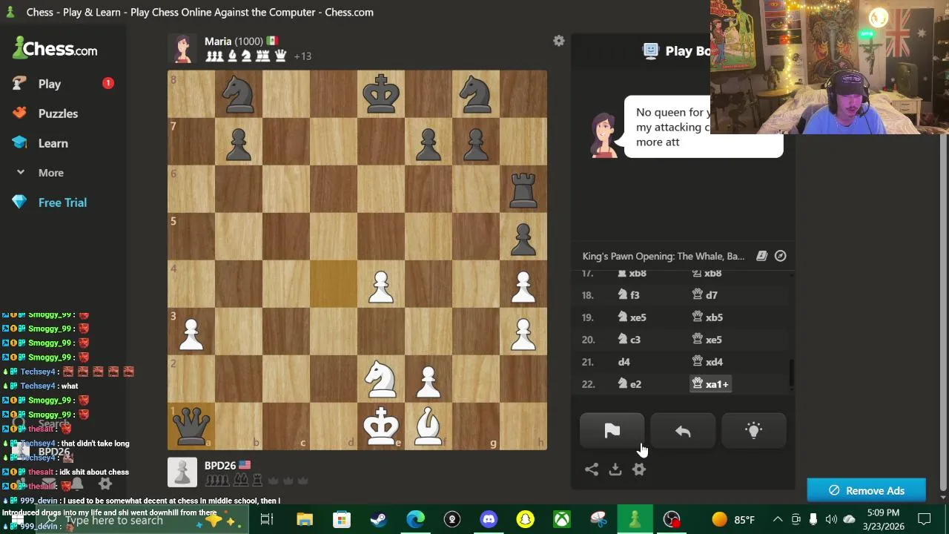The width and height of the screenshot is (949, 534).
Task: Click the resign flag button
Action: 612,431
